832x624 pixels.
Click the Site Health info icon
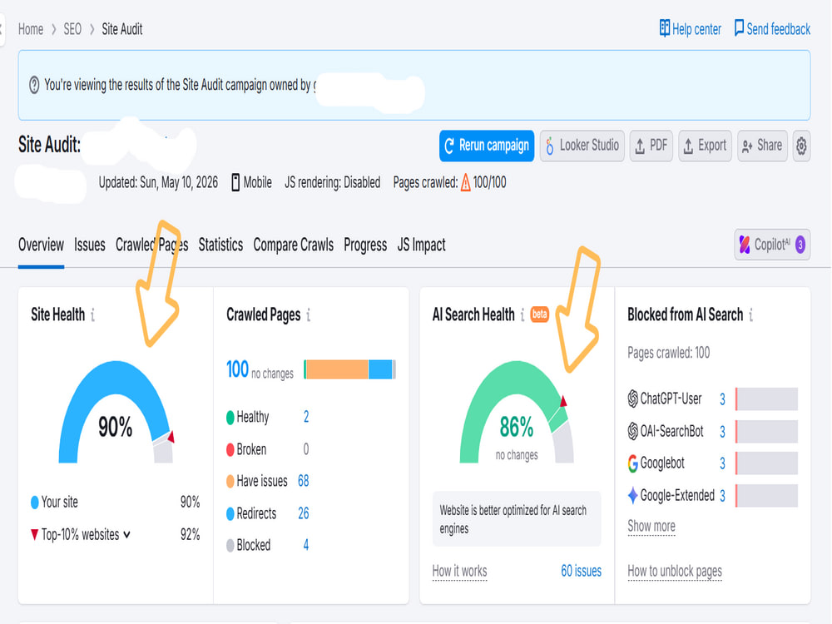[93, 315]
